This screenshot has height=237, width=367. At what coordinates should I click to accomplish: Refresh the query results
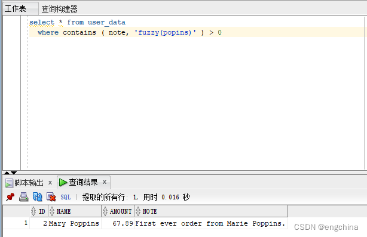(38, 197)
